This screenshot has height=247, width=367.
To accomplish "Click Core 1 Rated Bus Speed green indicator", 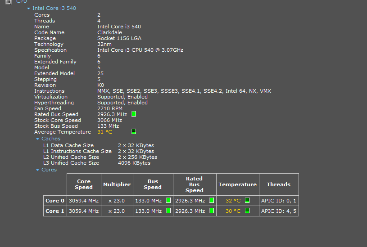I will click(x=212, y=211).
